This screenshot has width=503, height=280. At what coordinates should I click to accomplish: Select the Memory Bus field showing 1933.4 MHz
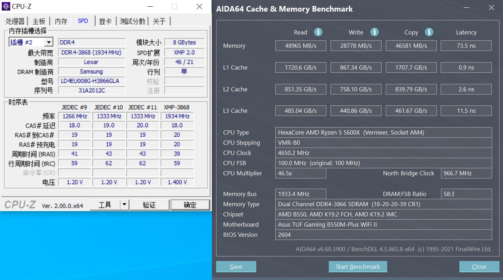(300, 194)
